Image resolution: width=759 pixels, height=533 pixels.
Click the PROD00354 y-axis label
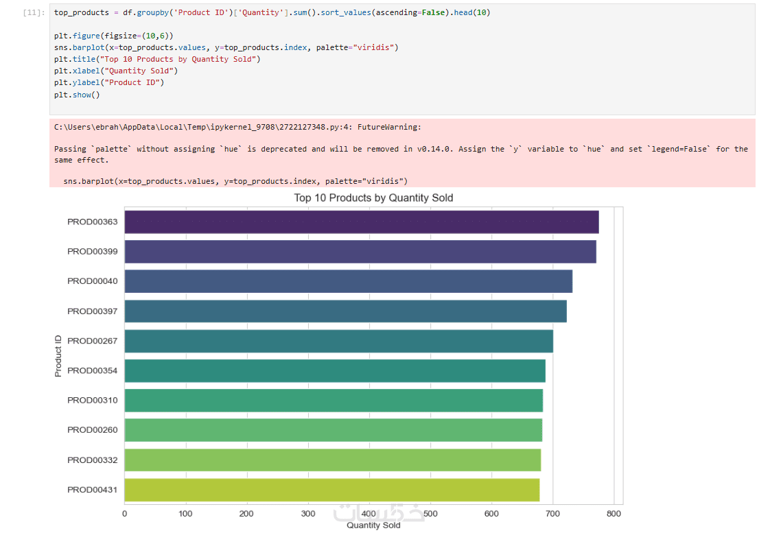click(x=92, y=370)
